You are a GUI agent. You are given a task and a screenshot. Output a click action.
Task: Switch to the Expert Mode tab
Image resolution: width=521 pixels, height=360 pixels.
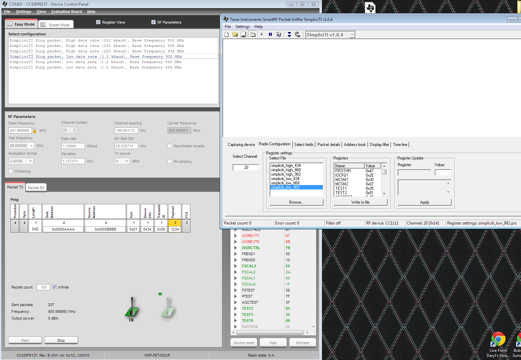tap(56, 25)
